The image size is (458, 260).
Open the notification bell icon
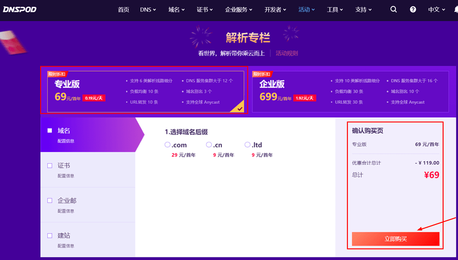click(x=455, y=10)
